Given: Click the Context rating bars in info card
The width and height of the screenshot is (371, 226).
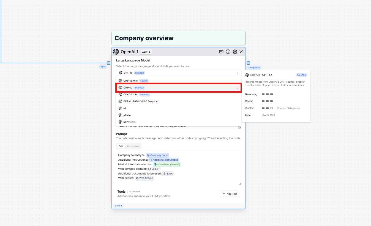Looking at the screenshot, I should pyautogui.click(x=267, y=108).
